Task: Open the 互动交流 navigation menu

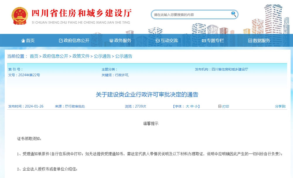Action: pyautogui.click(x=167, y=40)
